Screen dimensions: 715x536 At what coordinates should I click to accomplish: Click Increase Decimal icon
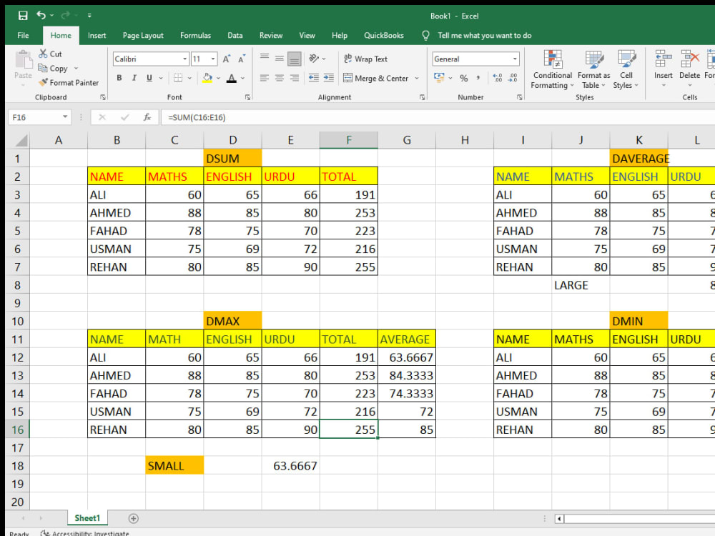[x=498, y=78]
